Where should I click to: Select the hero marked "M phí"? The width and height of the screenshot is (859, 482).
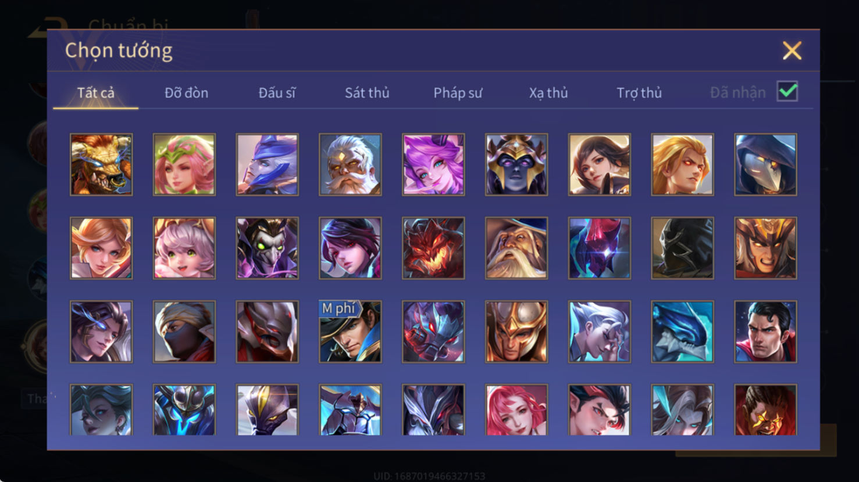coord(350,332)
